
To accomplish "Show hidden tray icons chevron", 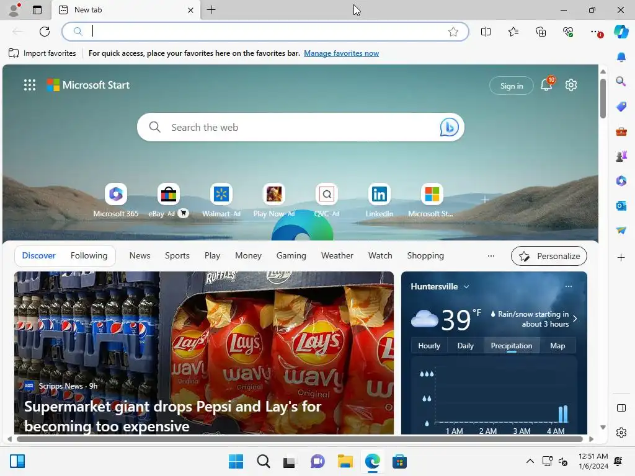I will pos(530,461).
